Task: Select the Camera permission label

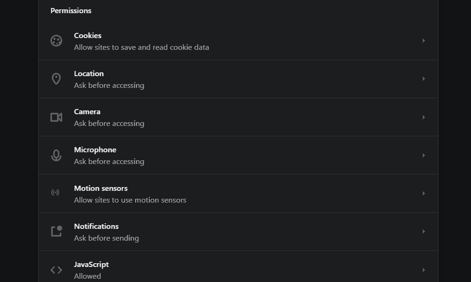Action: [87, 112]
